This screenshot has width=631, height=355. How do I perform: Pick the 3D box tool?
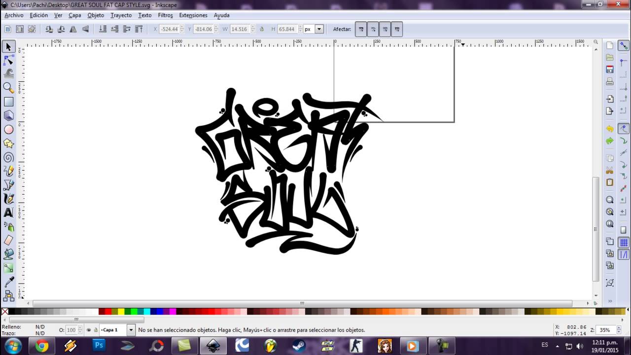pos(8,115)
